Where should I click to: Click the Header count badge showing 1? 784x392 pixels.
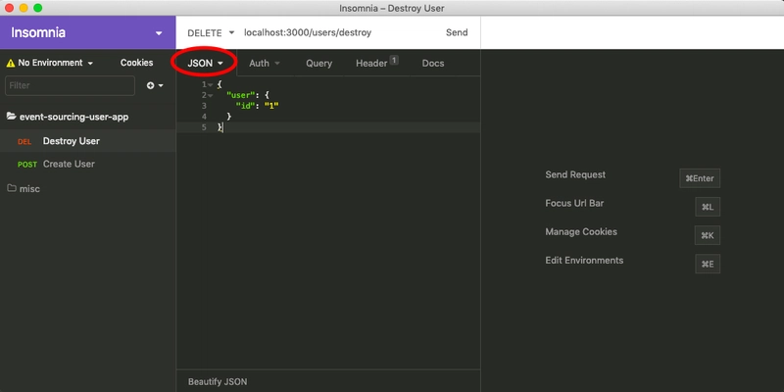click(394, 60)
